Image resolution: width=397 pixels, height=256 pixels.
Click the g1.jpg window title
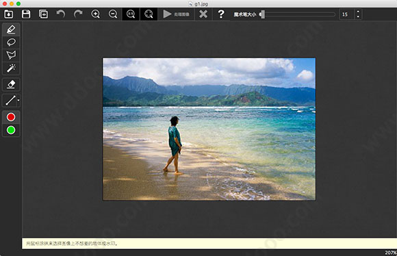tap(201, 4)
